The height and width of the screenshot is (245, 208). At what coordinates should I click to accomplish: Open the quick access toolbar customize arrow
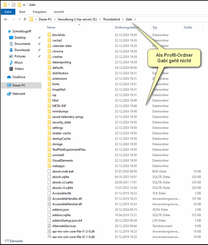24,5
